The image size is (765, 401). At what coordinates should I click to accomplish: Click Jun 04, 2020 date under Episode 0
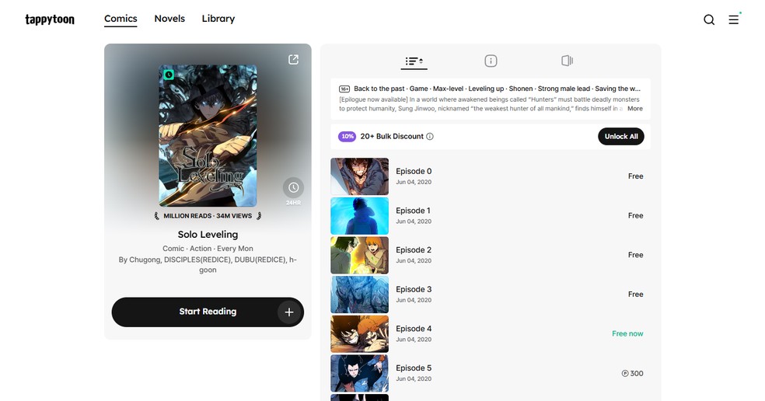tap(414, 182)
